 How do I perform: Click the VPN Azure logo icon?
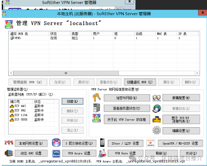pyautogui.click(x=56, y=153)
